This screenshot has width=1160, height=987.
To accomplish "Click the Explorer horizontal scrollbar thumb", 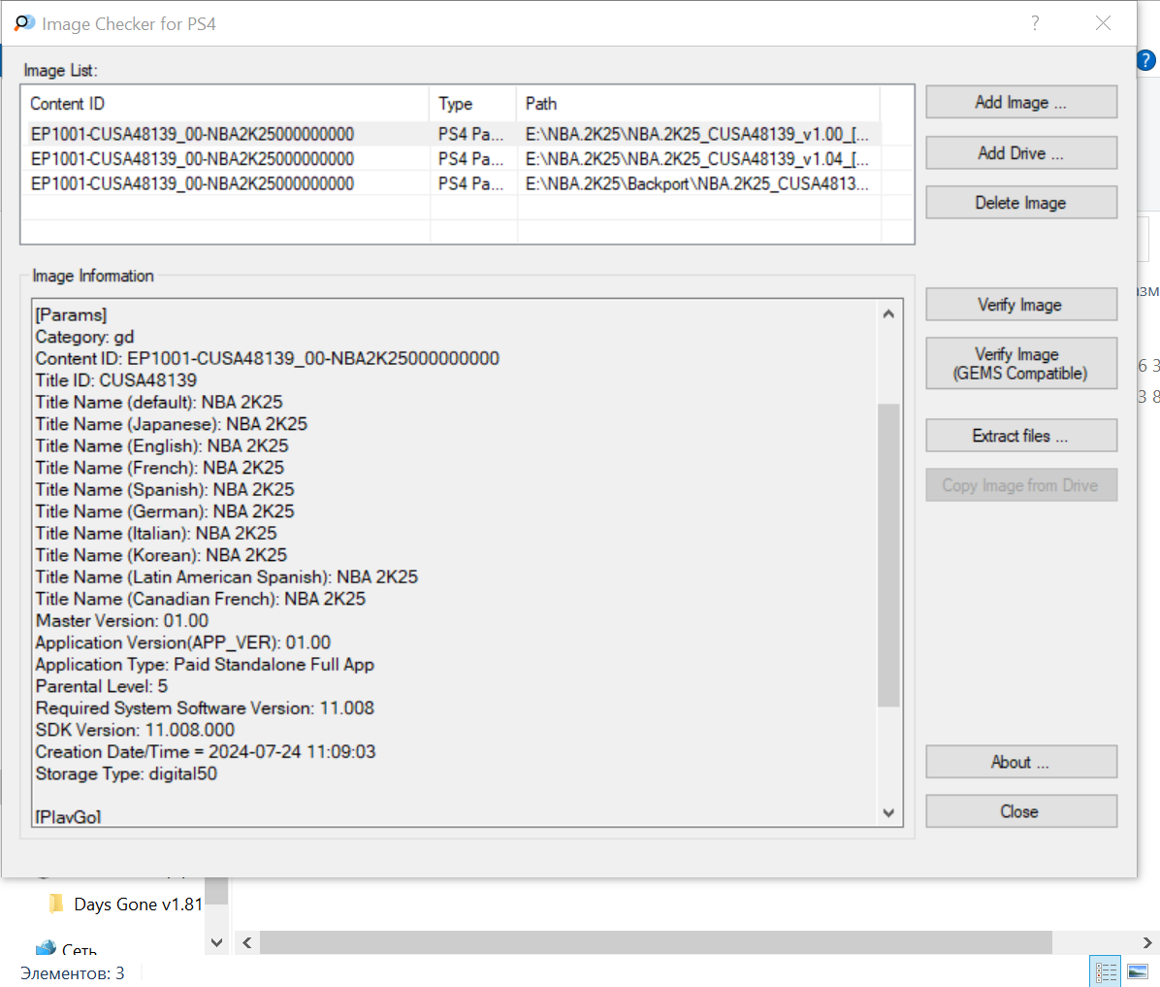I will tap(656, 942).
